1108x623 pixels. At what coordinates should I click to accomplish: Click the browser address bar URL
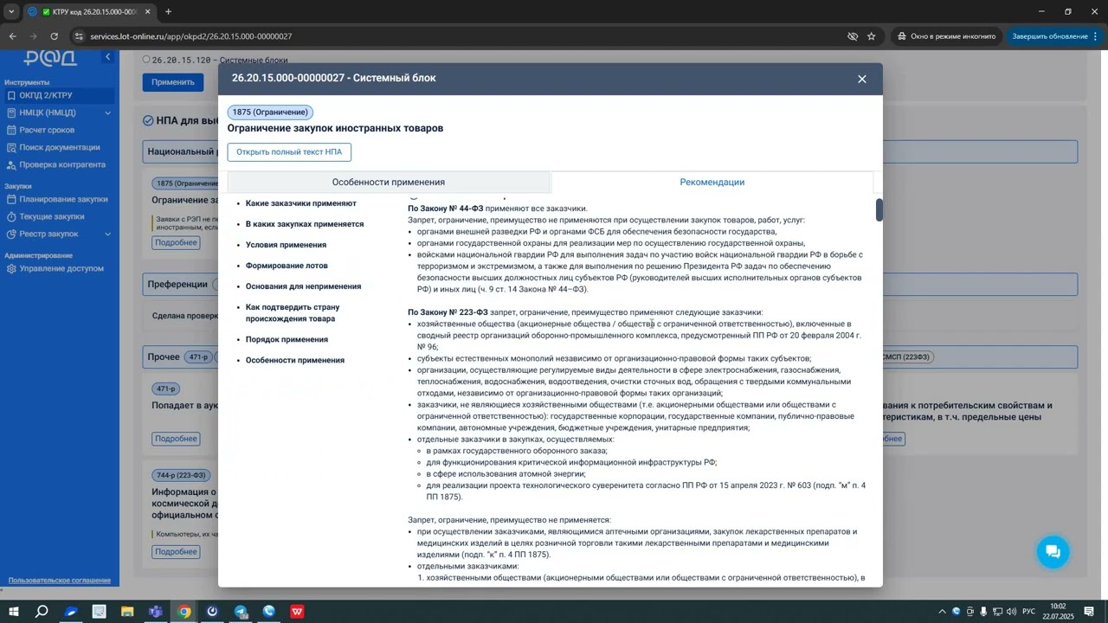190,36
